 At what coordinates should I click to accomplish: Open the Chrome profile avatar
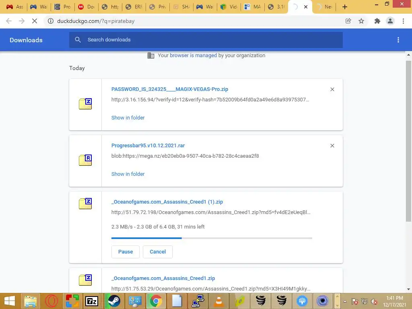click(x=390, y=21)
